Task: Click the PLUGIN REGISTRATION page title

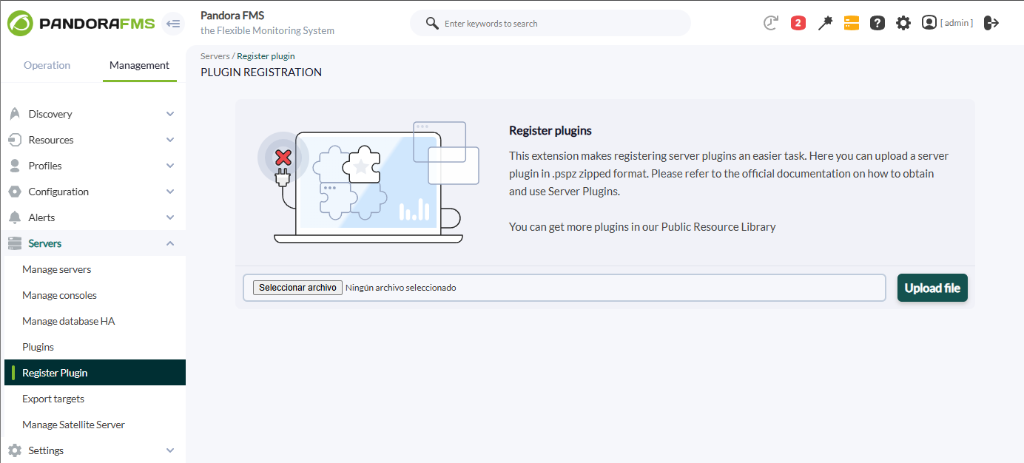Action: coord(261,72)
